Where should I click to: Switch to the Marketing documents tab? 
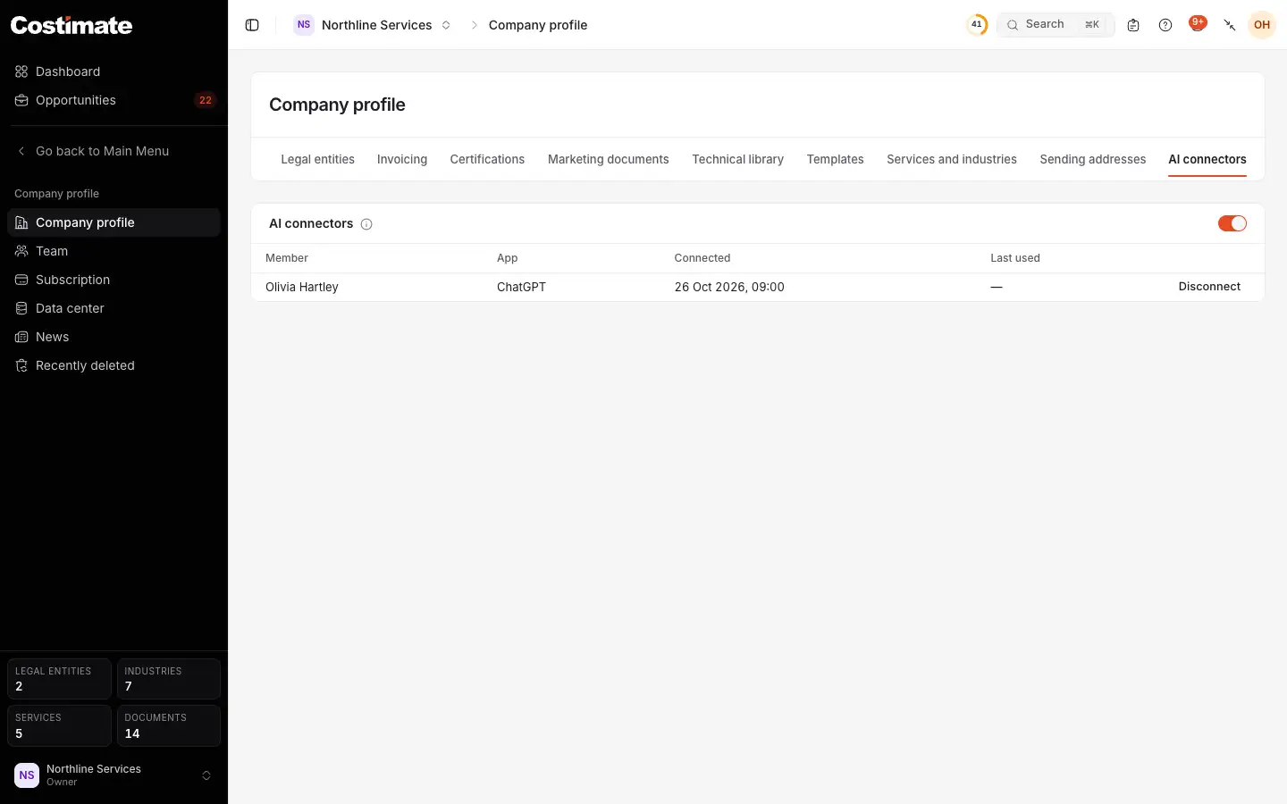[608, 159]
